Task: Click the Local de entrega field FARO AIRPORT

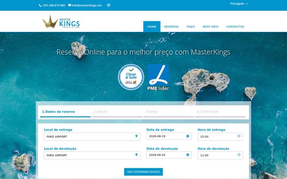Action: coord(92,136)
